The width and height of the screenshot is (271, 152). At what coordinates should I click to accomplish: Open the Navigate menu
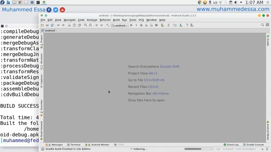[69, 20]
